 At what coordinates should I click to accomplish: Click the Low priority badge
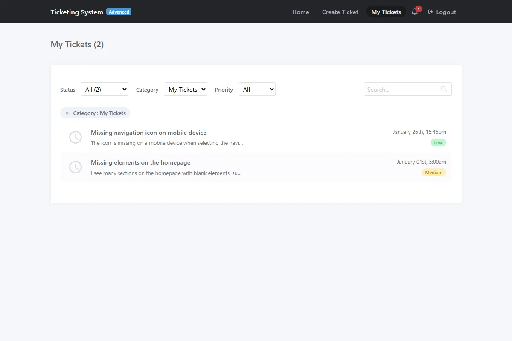(x=438, y=143)
